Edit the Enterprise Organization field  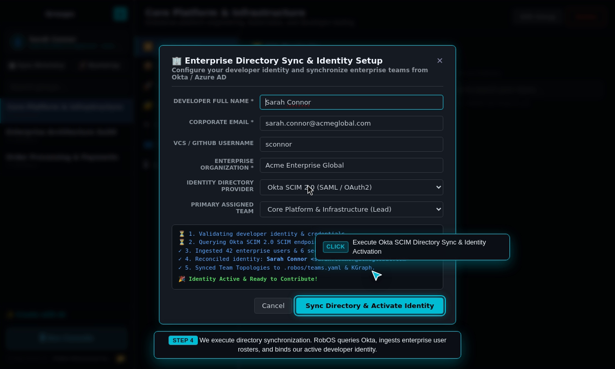tap(352, 165)
